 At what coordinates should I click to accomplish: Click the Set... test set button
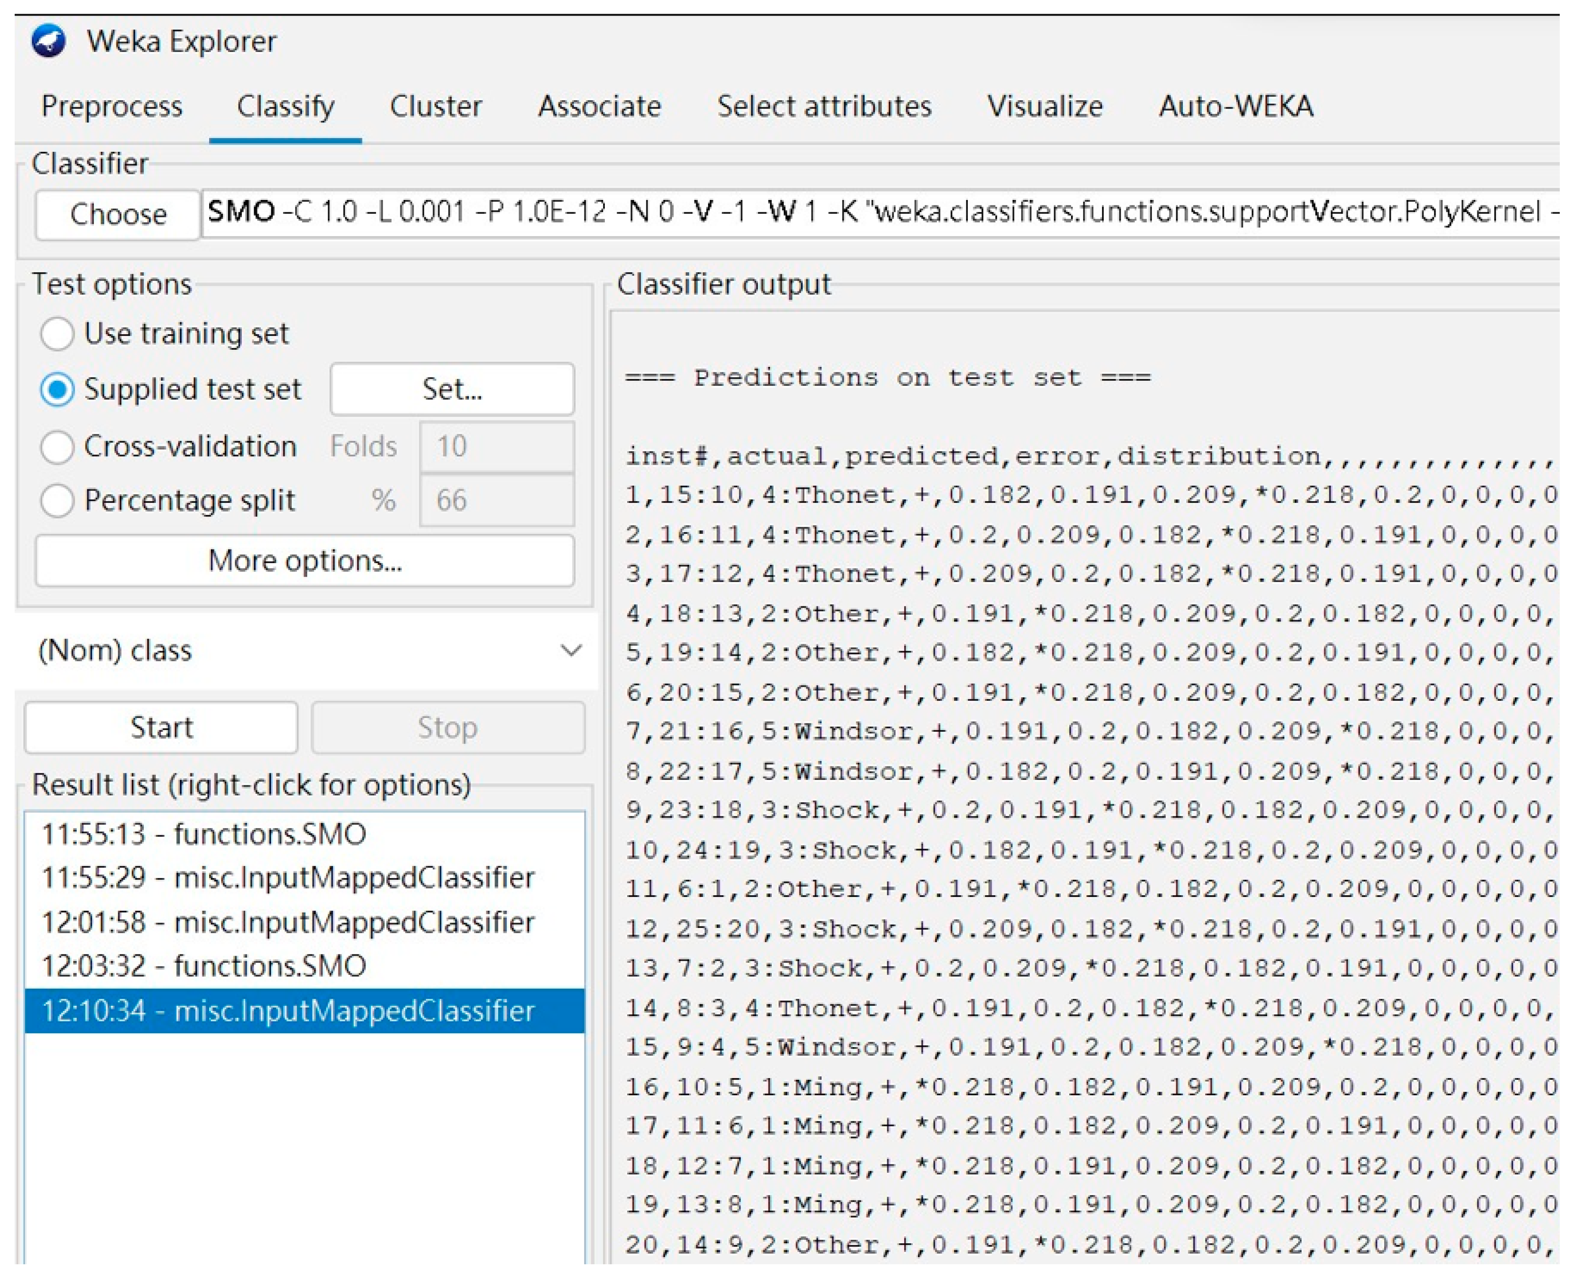[x=453, y=390]
